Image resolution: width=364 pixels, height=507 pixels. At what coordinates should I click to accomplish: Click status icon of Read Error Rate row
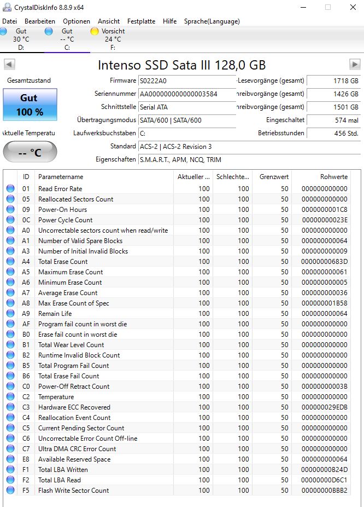(10, 188)
